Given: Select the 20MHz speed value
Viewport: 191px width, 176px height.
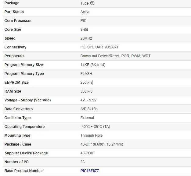Looking at the screenshot, I should tap(86, 38).
